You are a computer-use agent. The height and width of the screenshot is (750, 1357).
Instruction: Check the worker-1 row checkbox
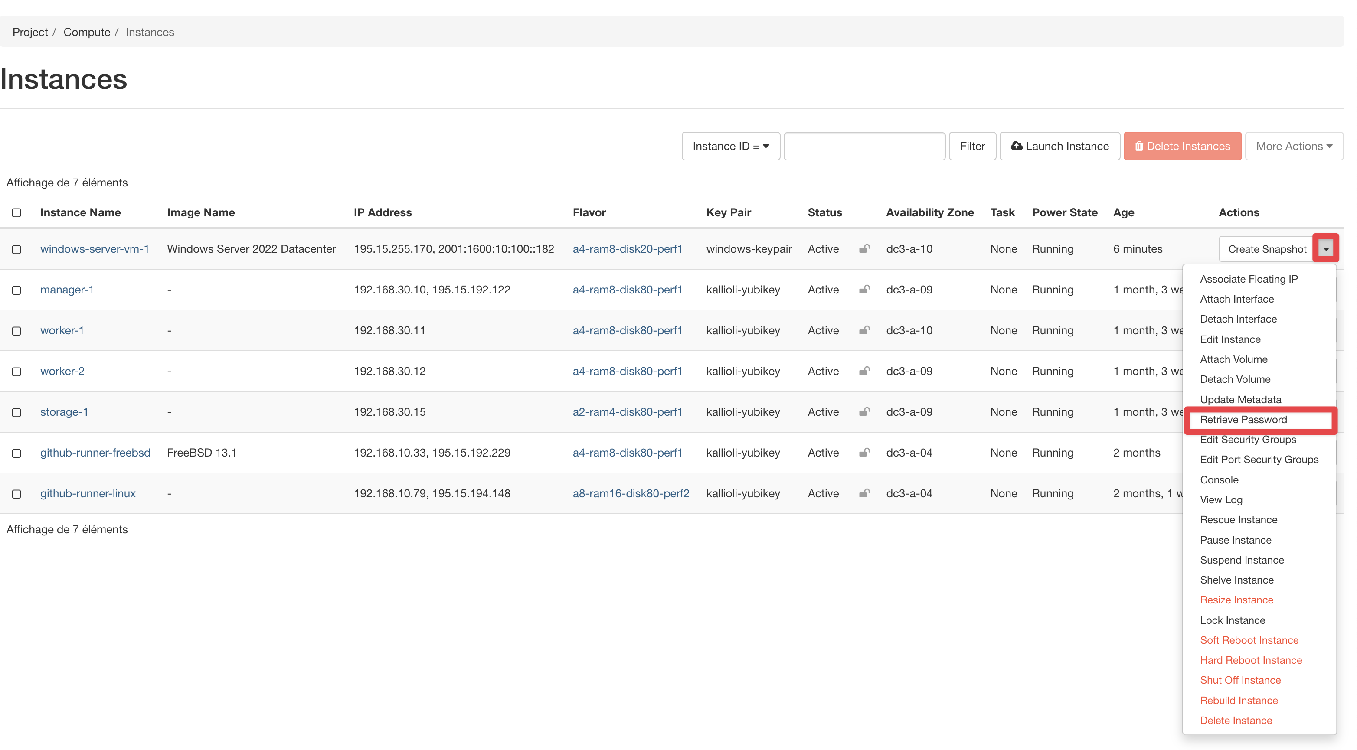16,331
